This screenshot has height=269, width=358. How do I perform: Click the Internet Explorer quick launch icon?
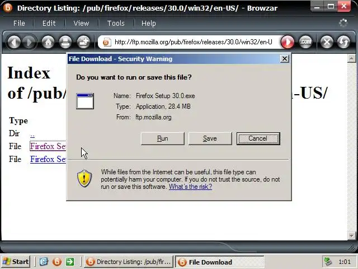44,262
